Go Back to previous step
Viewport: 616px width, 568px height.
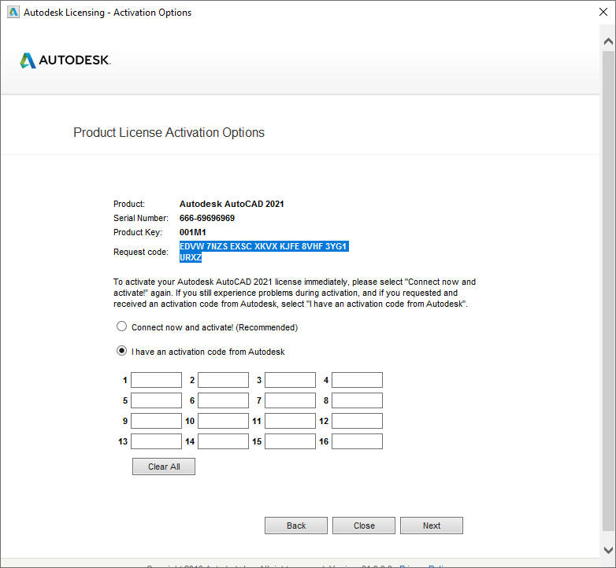pyautogui.click(x=296, y=526)
